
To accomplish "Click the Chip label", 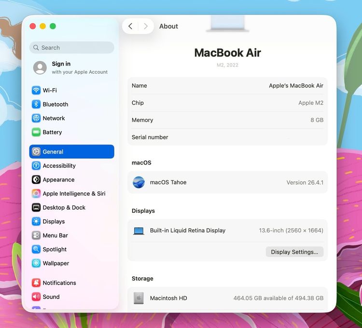I will 138,103.
